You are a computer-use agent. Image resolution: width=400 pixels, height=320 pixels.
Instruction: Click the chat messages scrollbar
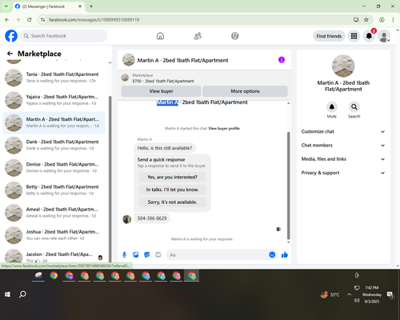[x=288, y=186]
